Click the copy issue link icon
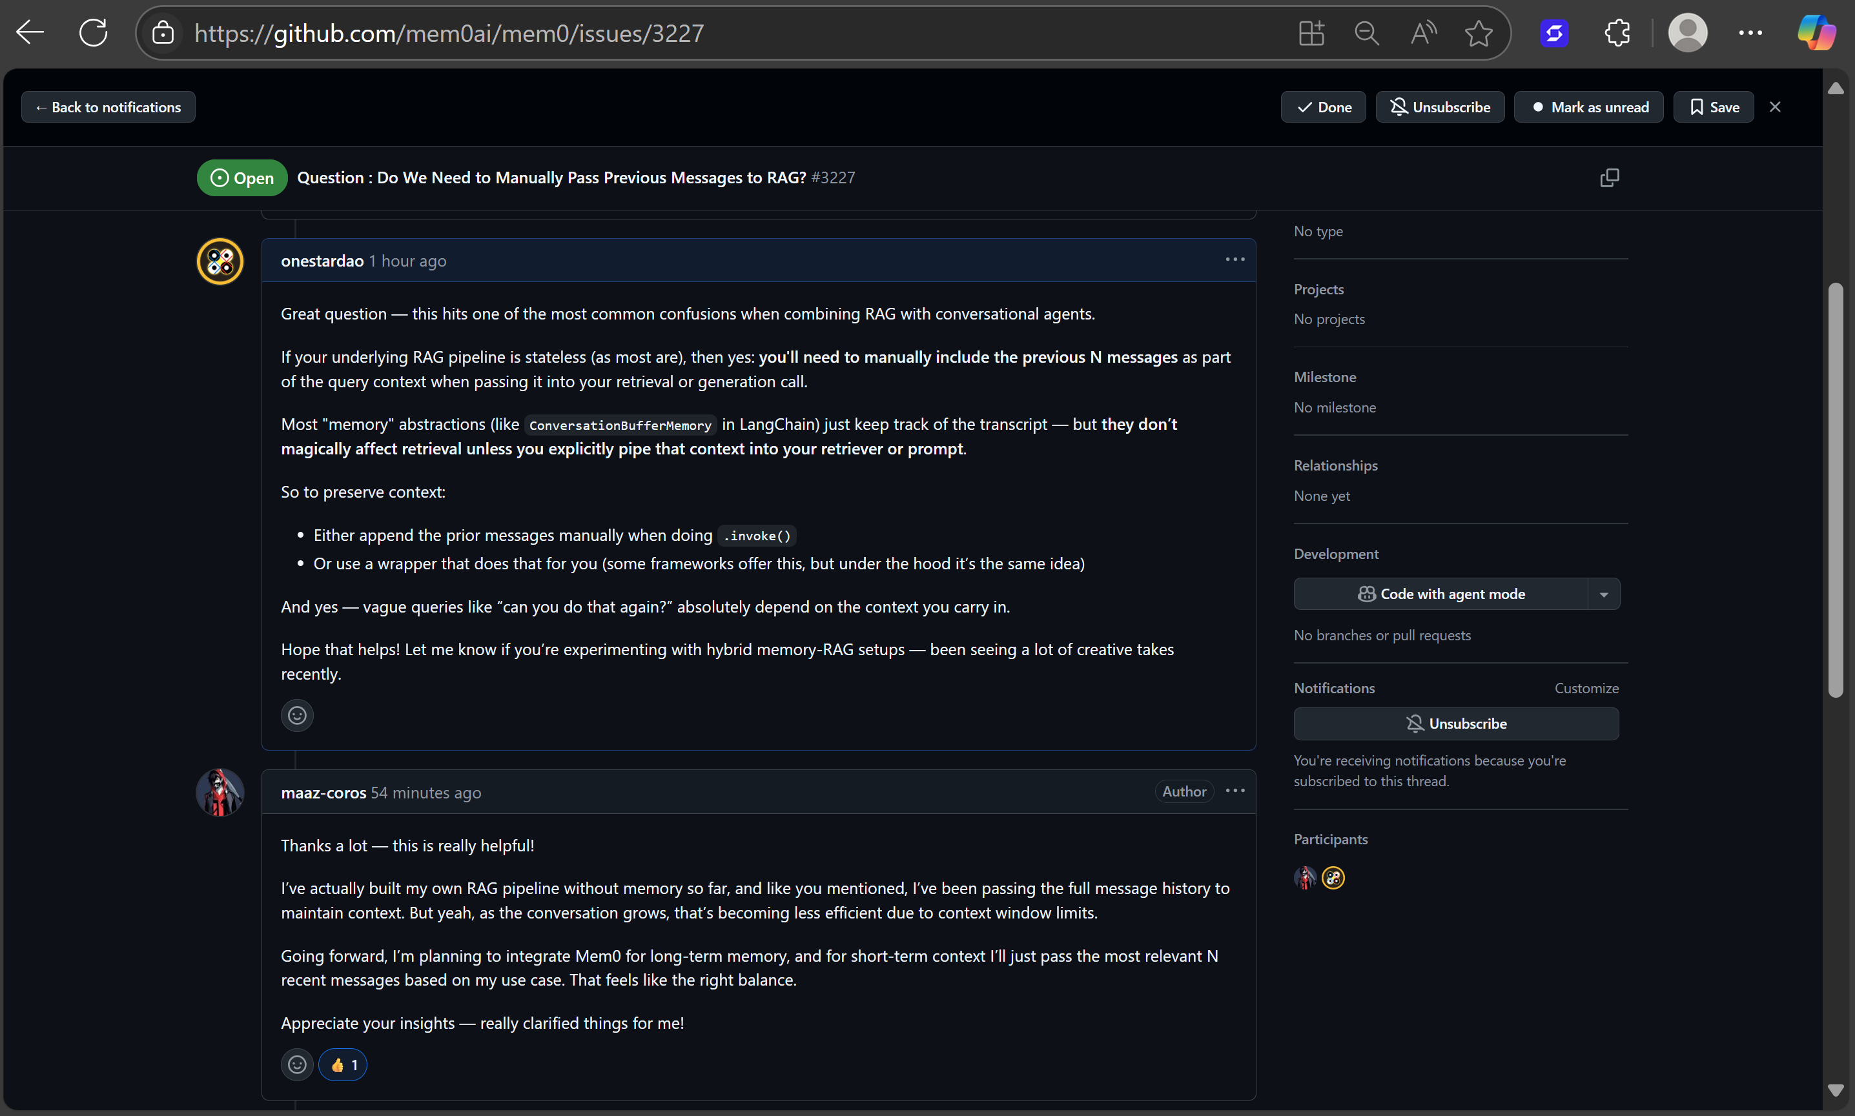 [1609, 178]
